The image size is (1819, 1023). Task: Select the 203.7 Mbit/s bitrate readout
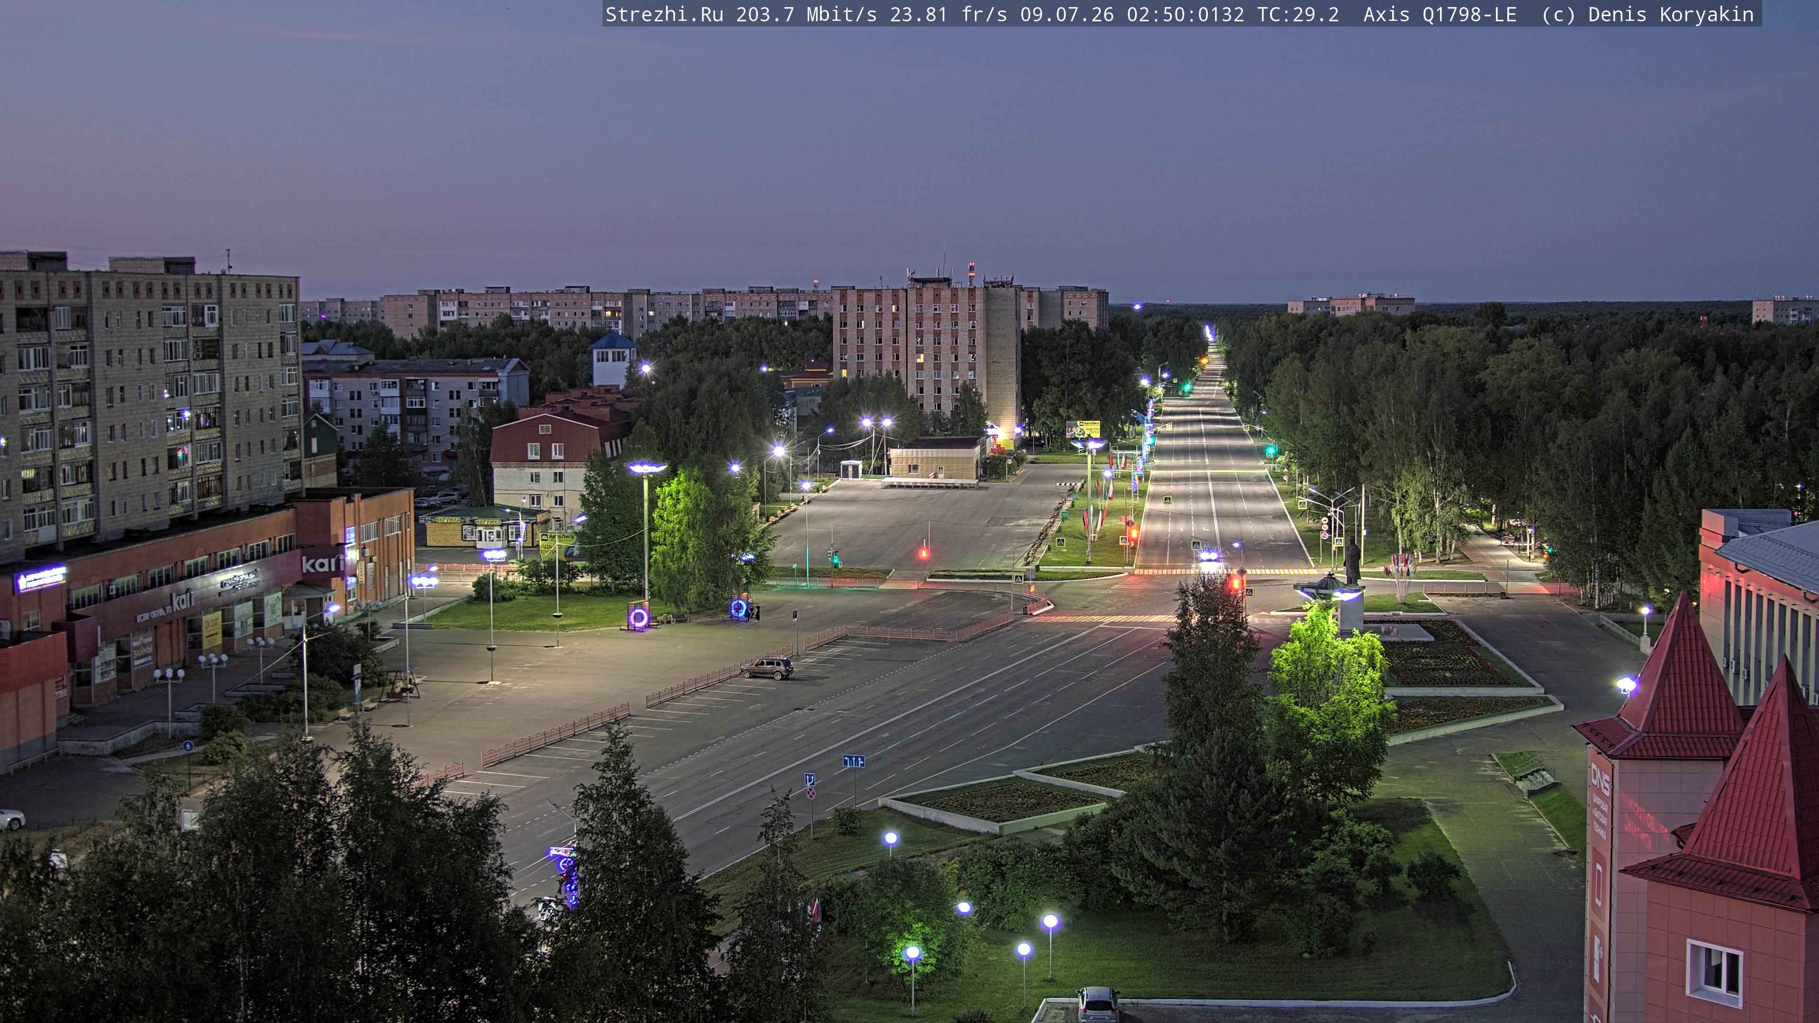point(806,15)
